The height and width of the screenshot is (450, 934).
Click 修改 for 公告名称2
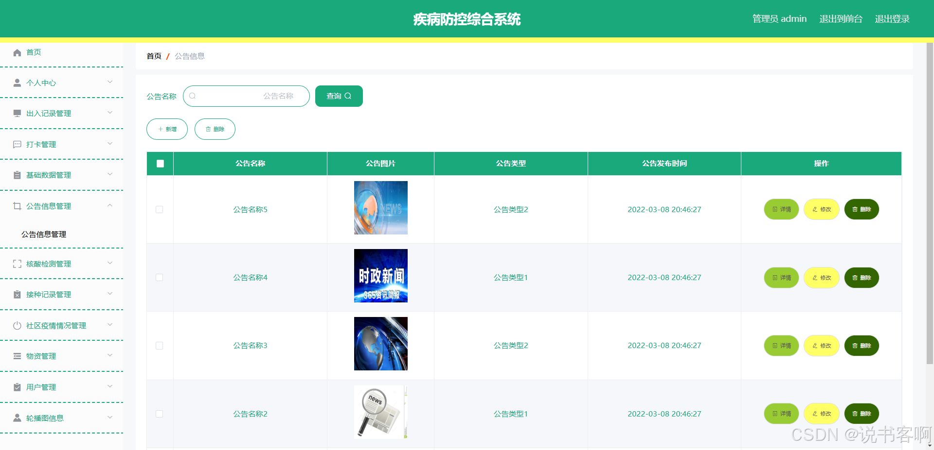[x=822, y=414]
